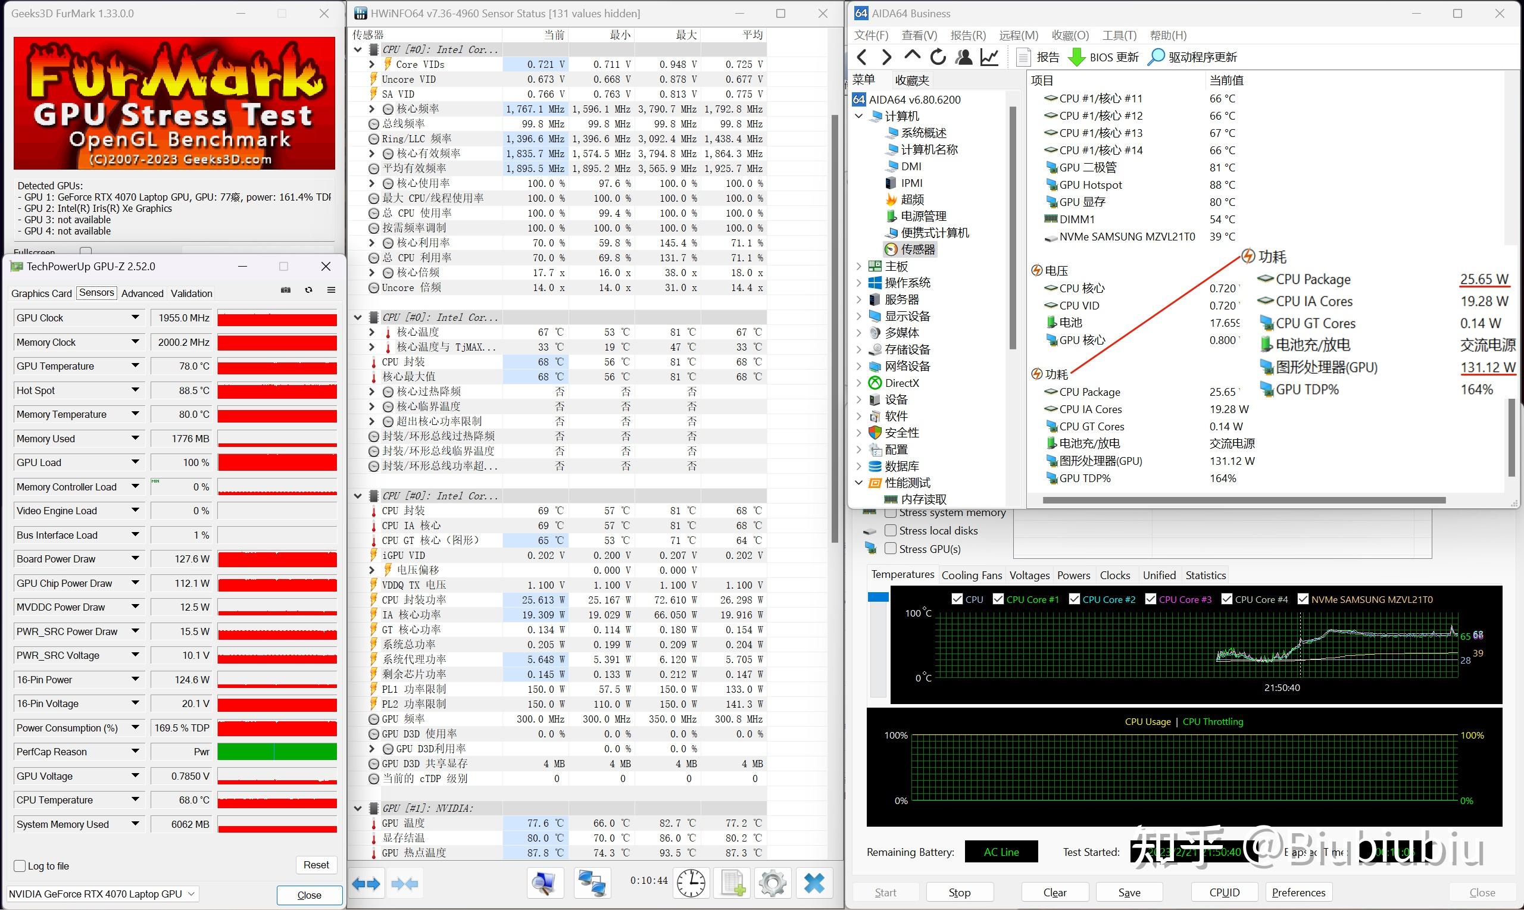
Task: Check the Stress GPU(s) option
Action: 891,548
